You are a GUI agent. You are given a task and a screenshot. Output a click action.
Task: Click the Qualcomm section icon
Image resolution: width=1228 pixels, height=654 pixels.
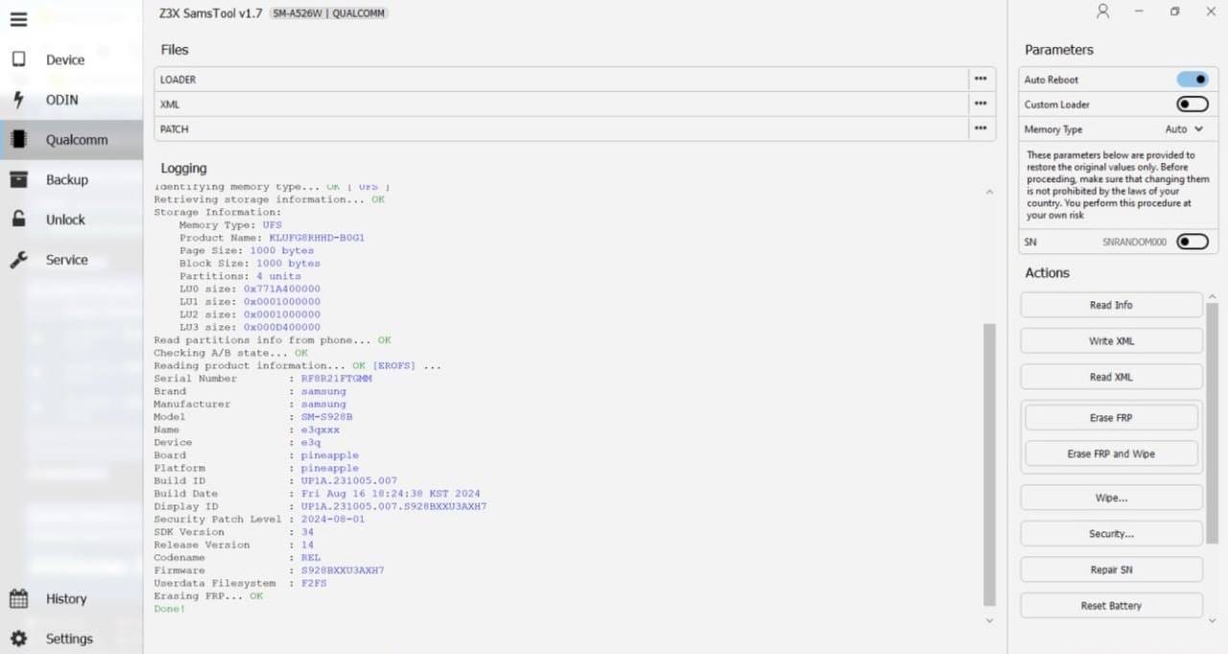(18, 139)
